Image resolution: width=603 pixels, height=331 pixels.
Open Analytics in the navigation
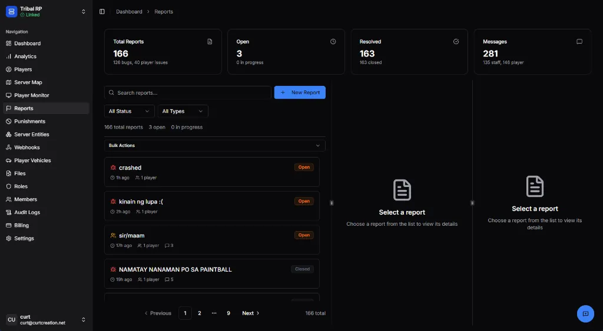coord(46,56)
